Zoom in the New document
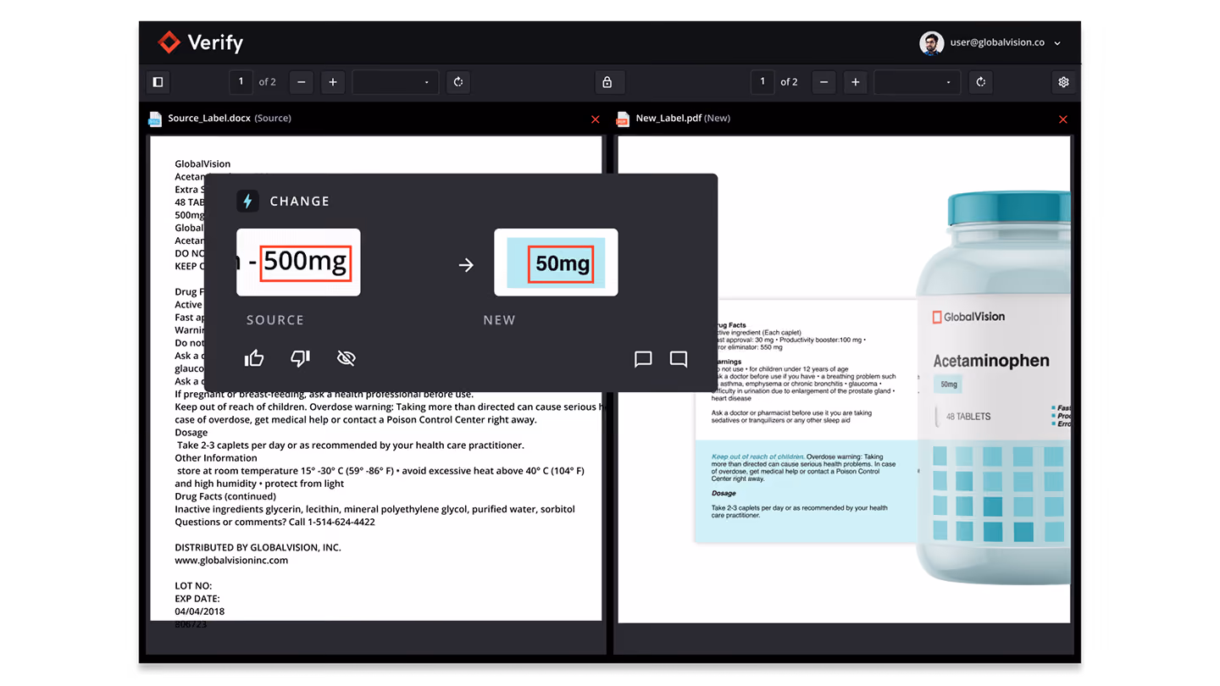The width and height of the screenshot is (1220, 686). coord(856,82)
